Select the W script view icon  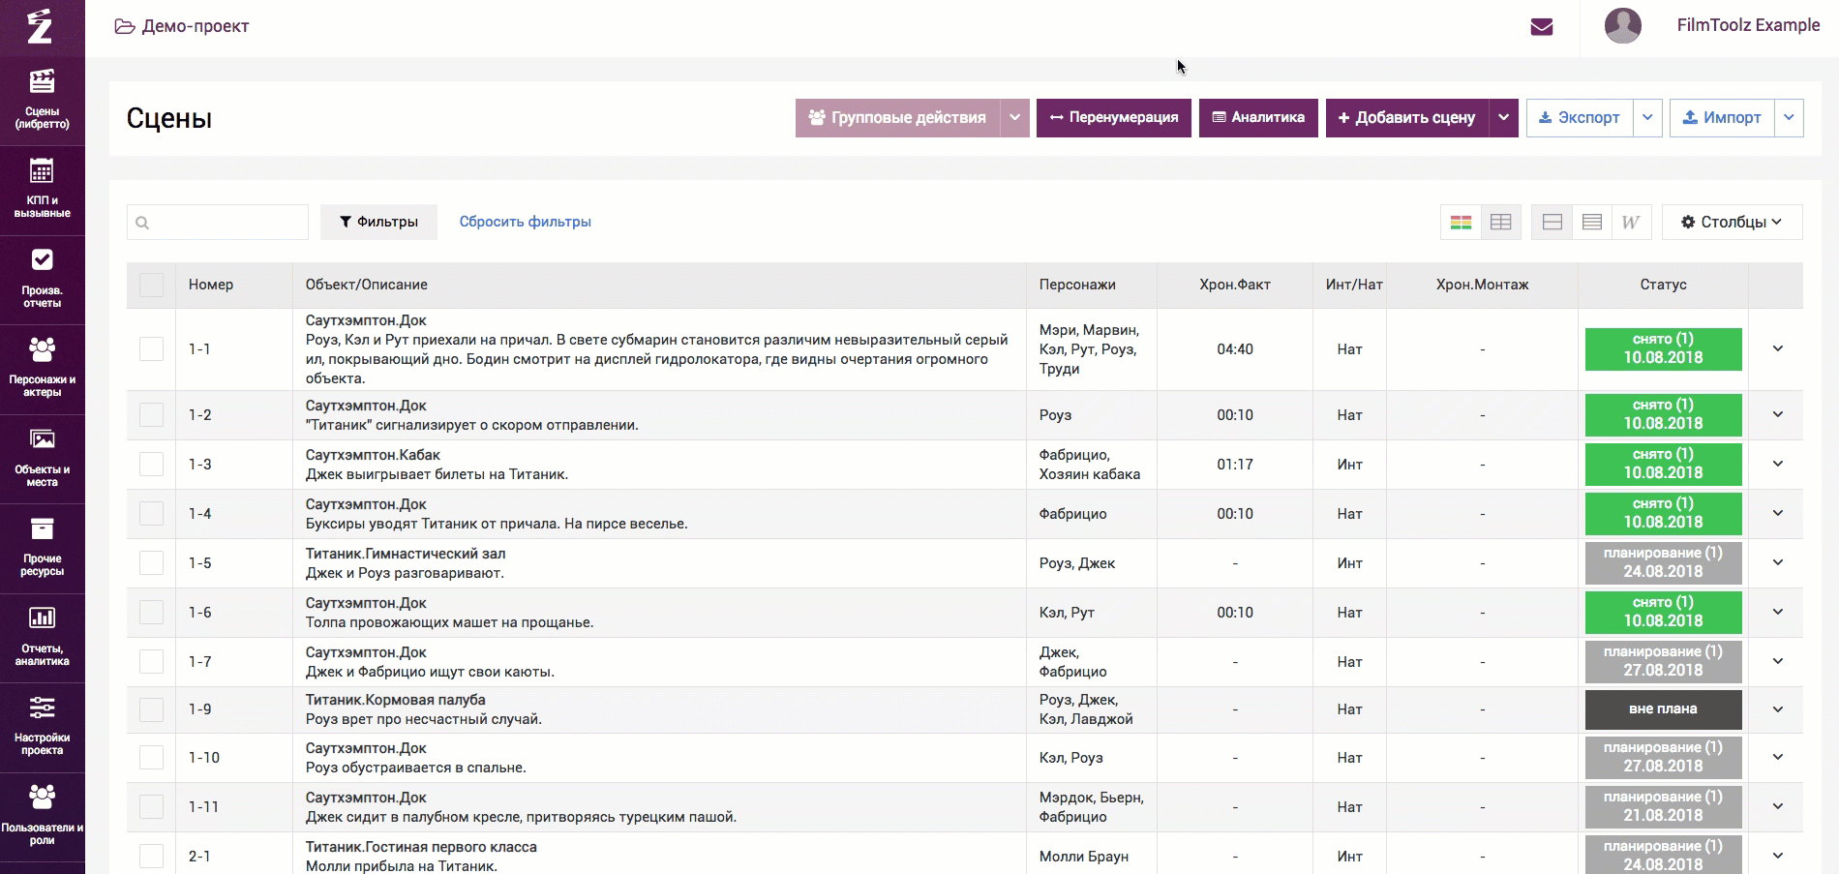(1631, 222)
